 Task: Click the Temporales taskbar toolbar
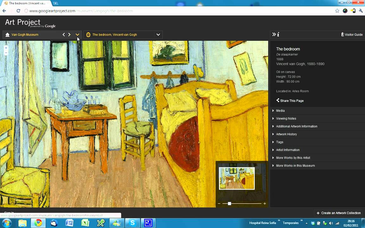[291, 223]
